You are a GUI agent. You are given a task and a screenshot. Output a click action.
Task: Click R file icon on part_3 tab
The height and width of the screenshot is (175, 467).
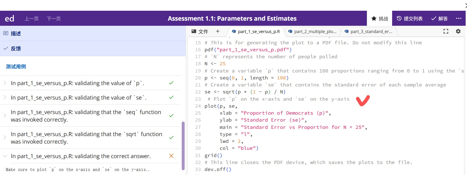pos(347,32)
